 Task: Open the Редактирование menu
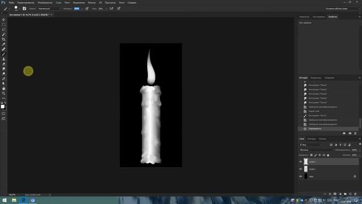point(26,2)
